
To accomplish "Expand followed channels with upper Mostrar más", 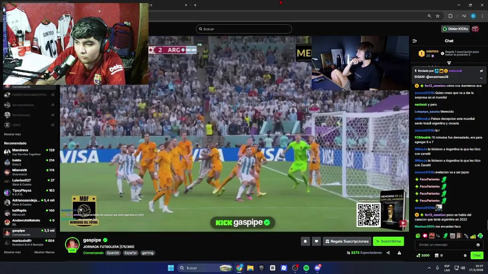I will pyautogui.click(x=12, y=134).
